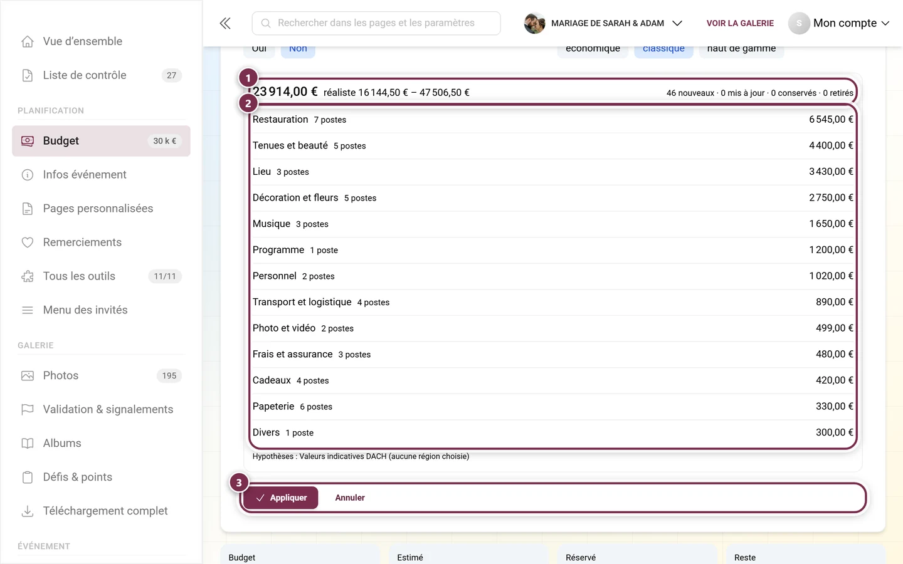Open the Mariage de Sarah & Adam dropdown
This screenshot has height=564, width=903.
(603, 23)
